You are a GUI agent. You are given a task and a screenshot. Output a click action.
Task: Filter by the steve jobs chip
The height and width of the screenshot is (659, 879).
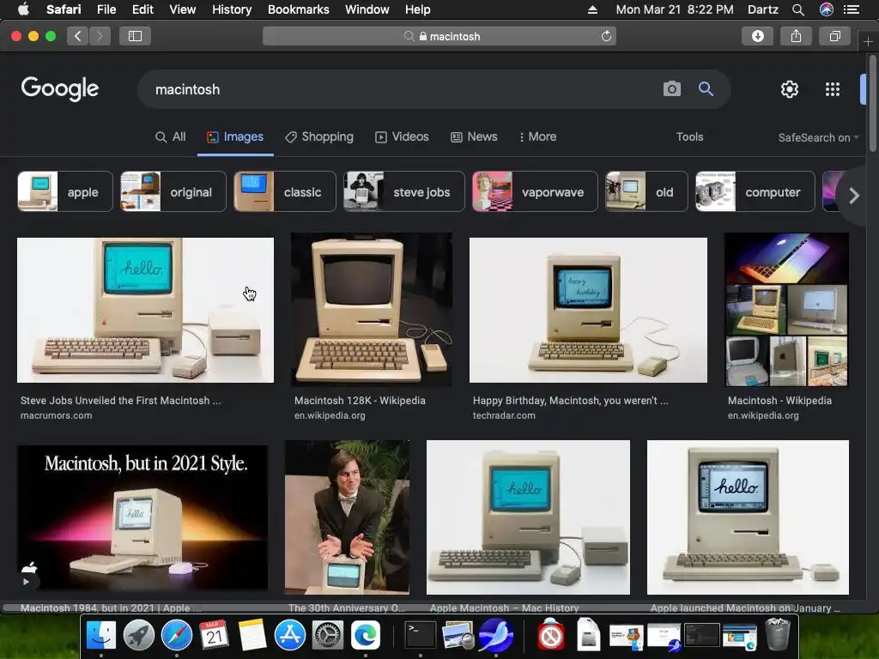pos(404,191)
